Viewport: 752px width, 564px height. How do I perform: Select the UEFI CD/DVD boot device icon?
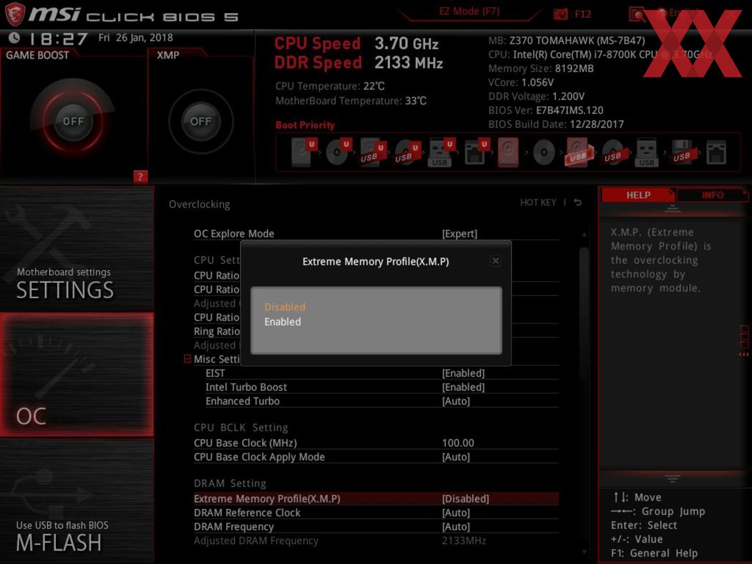tap(338, 153)
